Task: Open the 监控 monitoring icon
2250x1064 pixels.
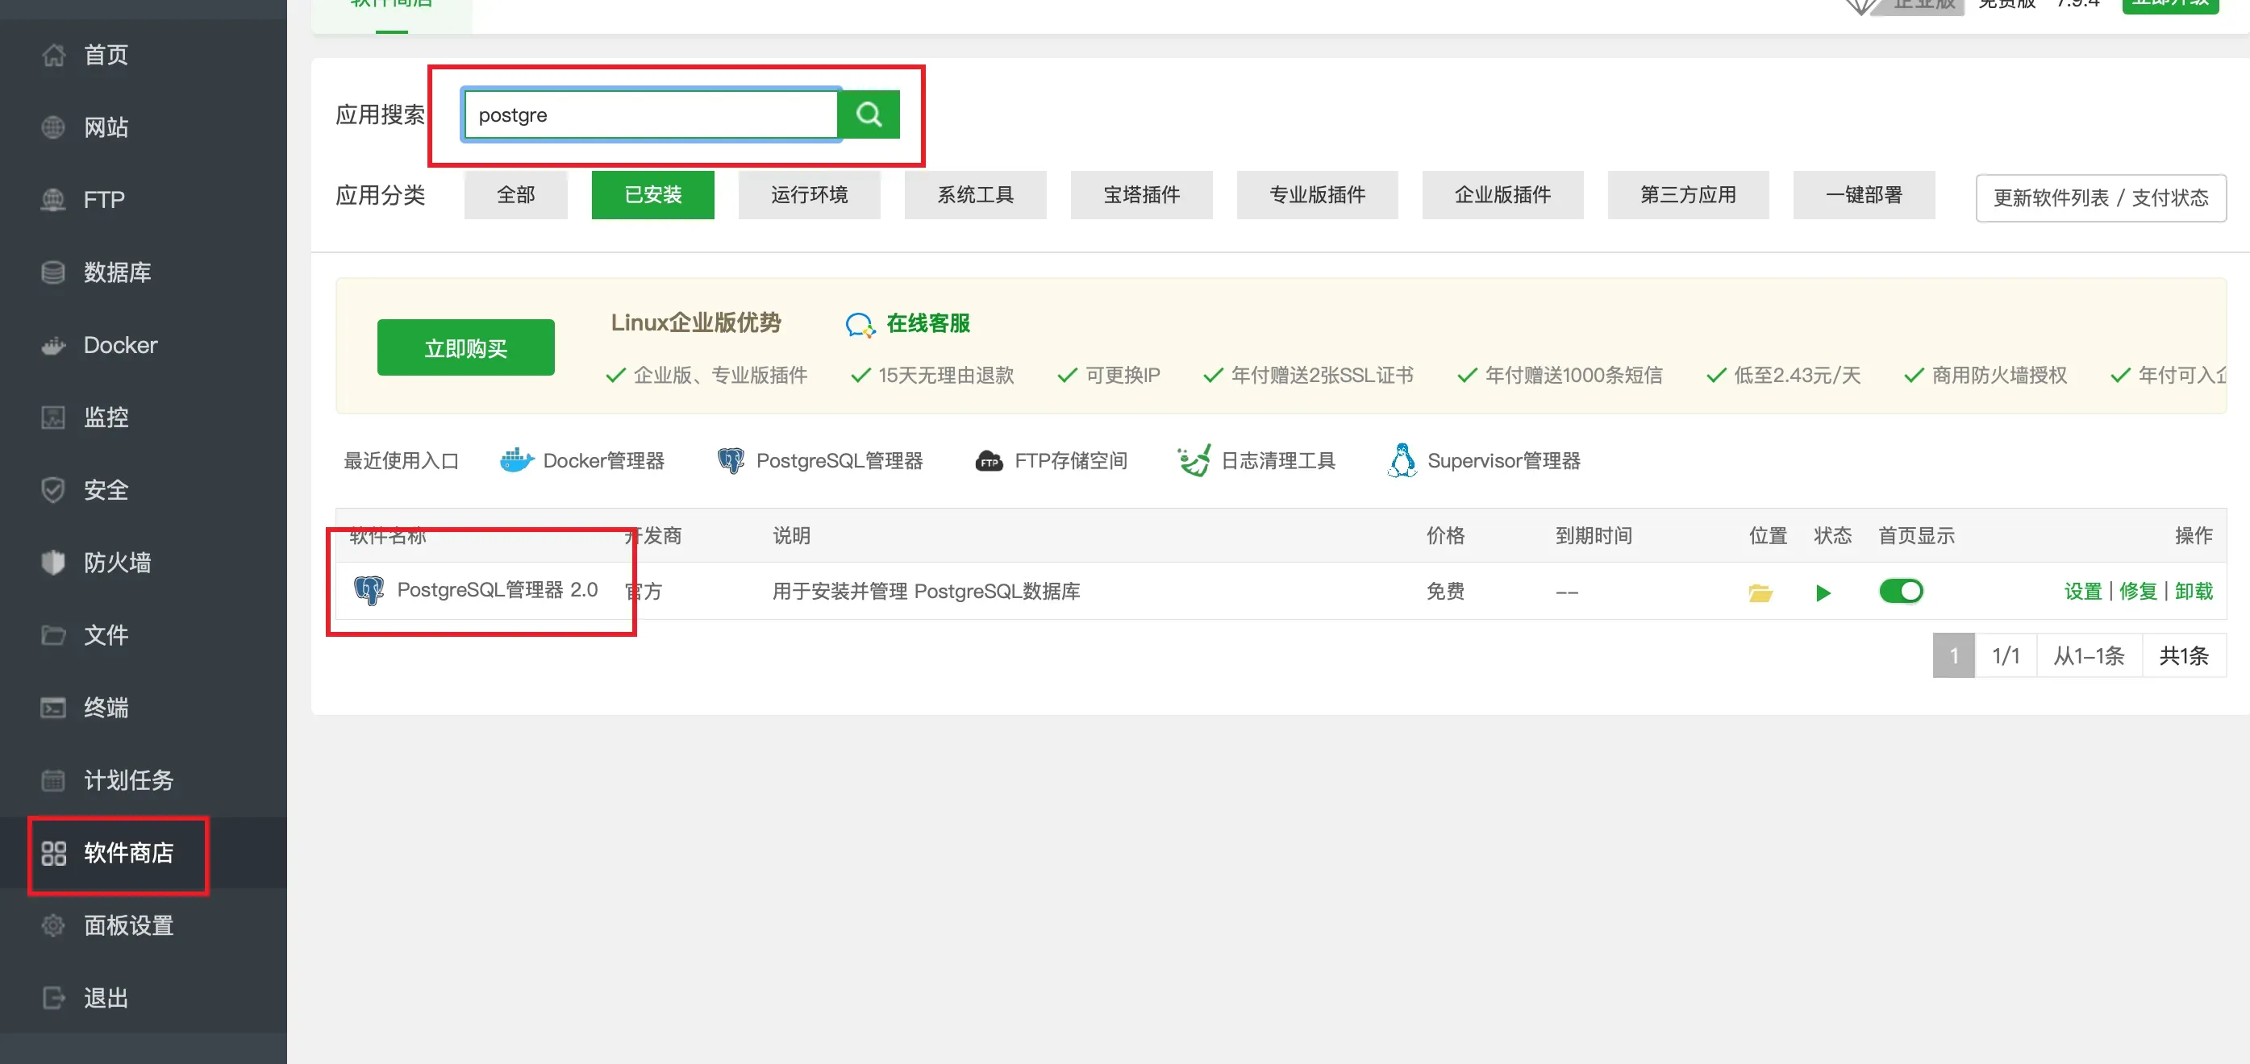Action: 53,418
